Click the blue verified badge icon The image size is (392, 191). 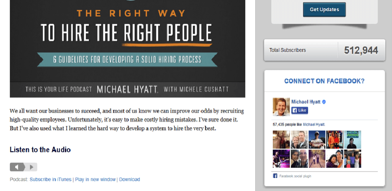[324, 102]
